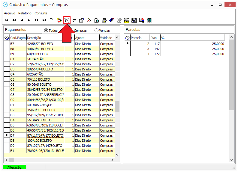Click row selector for code D8
238x172 pixels.
click(x=7, y=141)
